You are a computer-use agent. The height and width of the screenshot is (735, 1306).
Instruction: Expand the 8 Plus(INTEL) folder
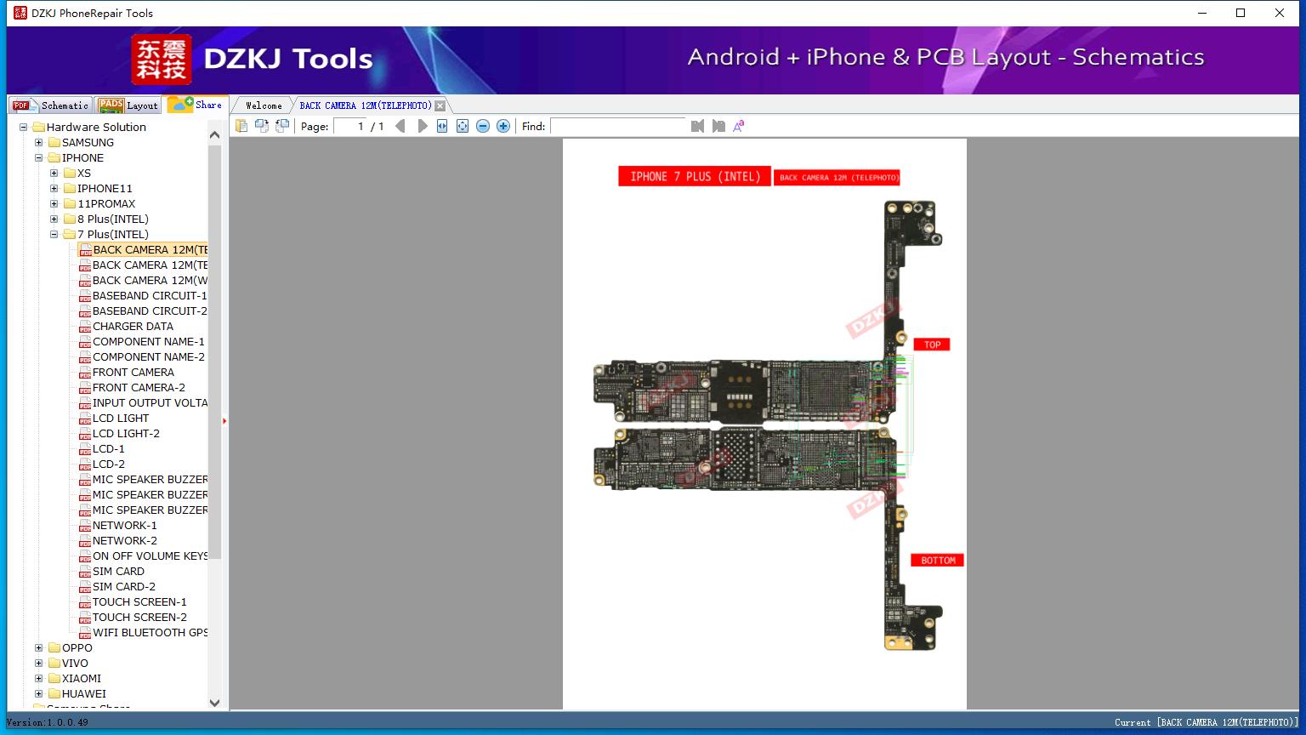point(54,219)
